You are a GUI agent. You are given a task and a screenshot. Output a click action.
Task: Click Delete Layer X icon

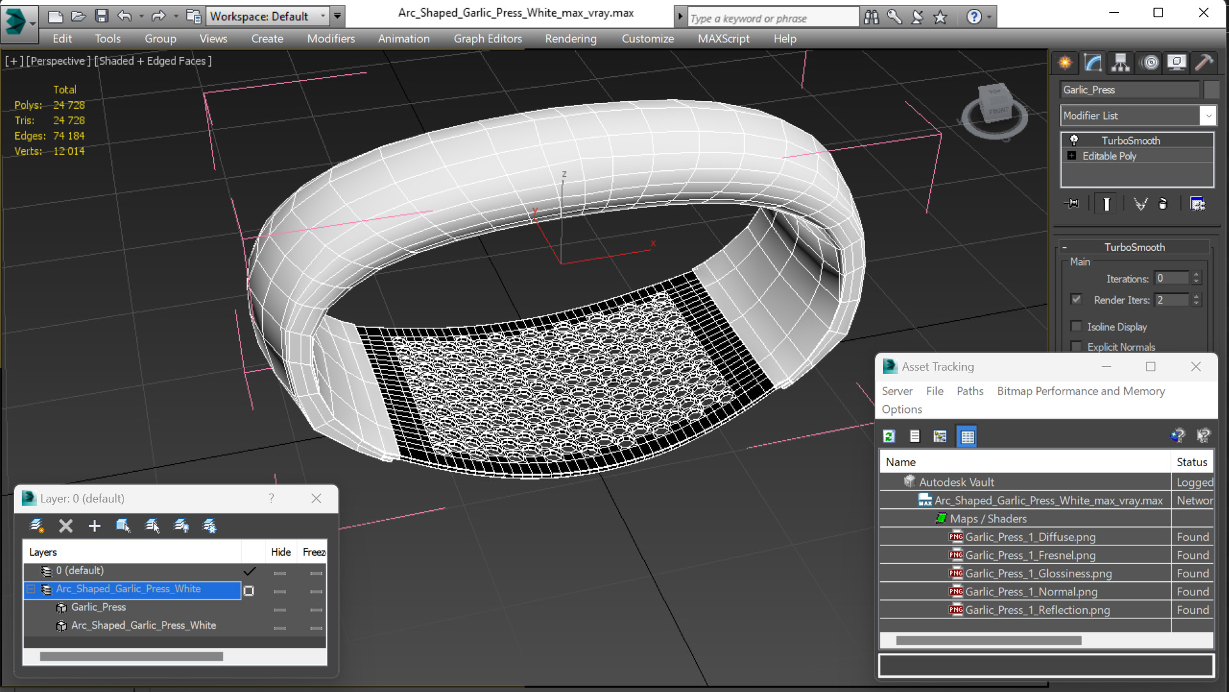click(x=65, y=526)
